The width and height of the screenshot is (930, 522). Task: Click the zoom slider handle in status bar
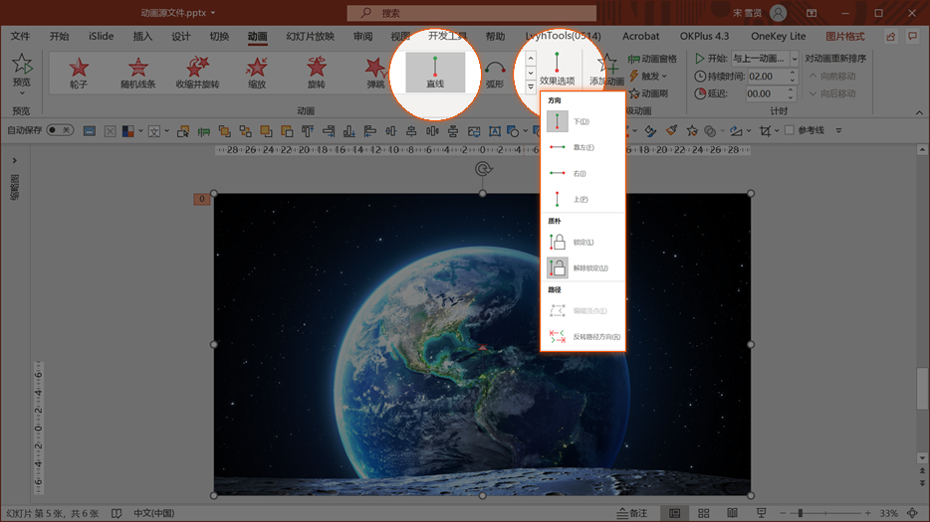click(801, 513)
